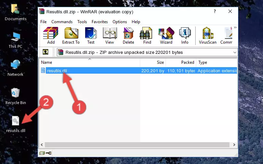
Task: Open the Commands menu
Action: click(62, 22)
